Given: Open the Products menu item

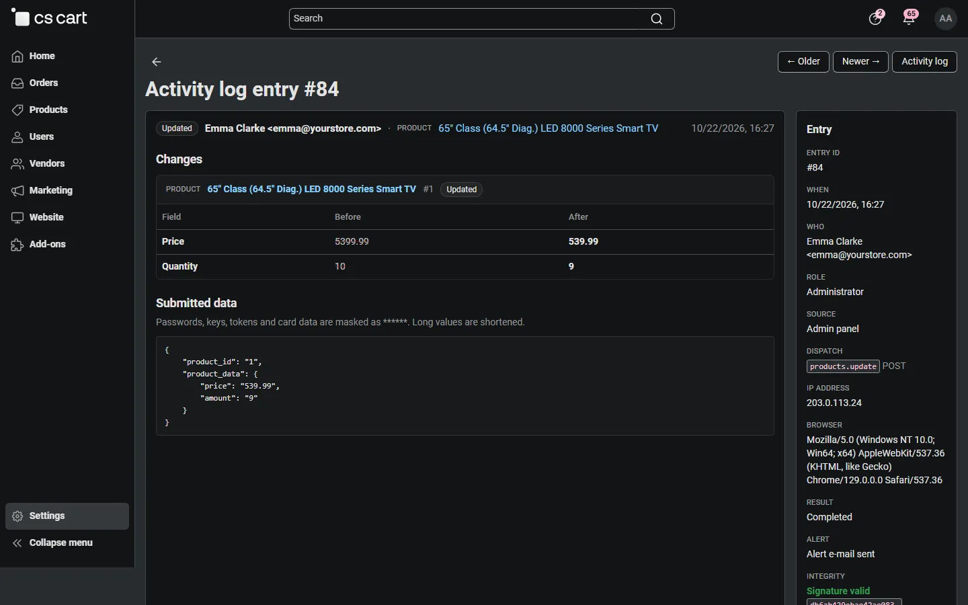Looking at the screenshot, I should coord(67,110).
